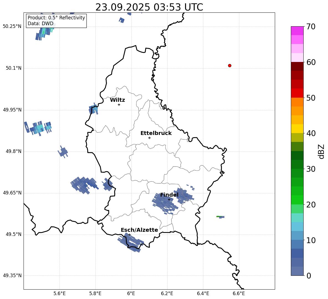Click the small green echo east of Luxembourg

click(220, 217)
